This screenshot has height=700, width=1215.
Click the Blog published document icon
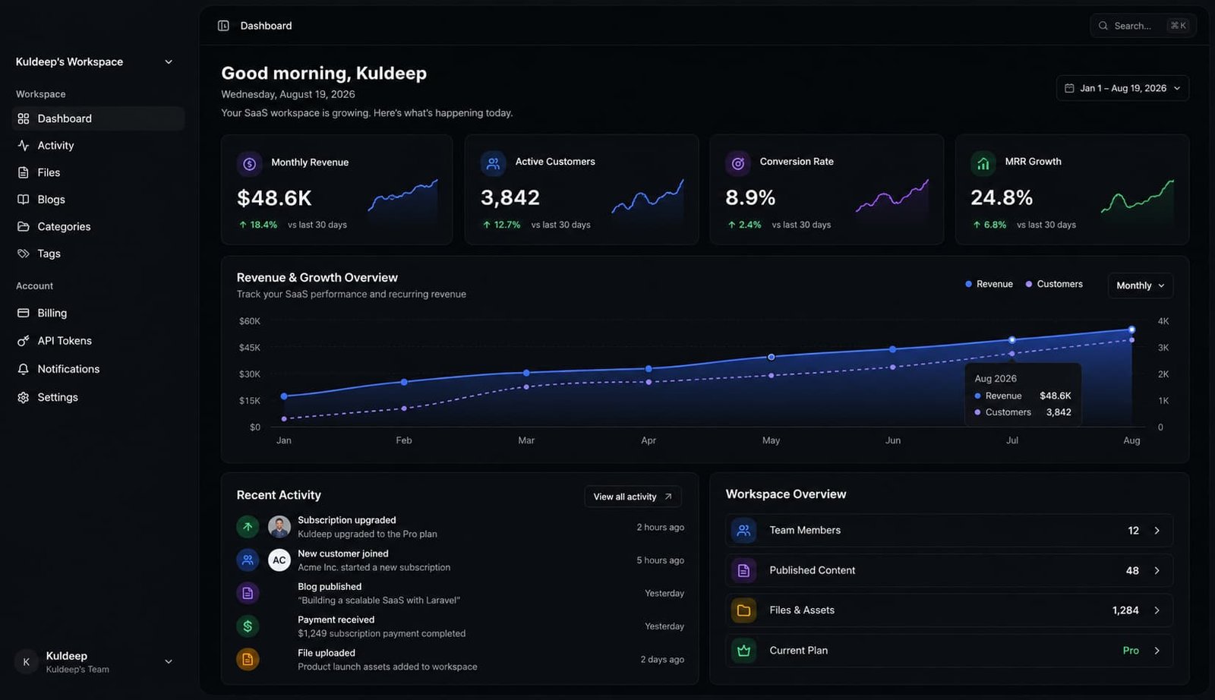coord(248,593)
